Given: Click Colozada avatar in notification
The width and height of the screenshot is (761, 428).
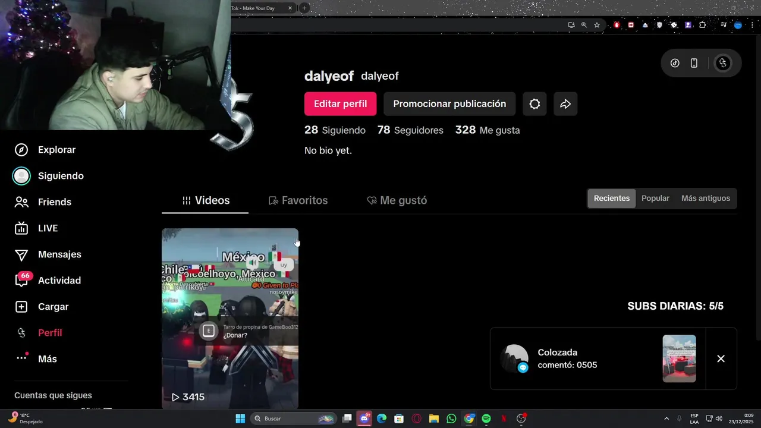Looking at the screenshot, I should [x=514, y=358].
